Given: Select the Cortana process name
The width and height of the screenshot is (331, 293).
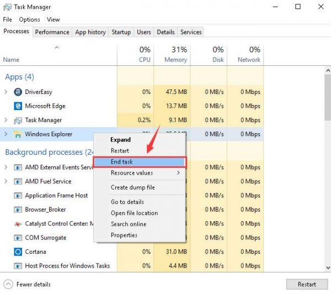Looking at the screenshot, I should (35, 252).
